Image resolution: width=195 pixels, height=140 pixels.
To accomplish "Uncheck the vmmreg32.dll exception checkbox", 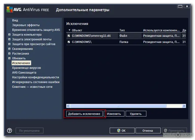I will coord(69,36).
